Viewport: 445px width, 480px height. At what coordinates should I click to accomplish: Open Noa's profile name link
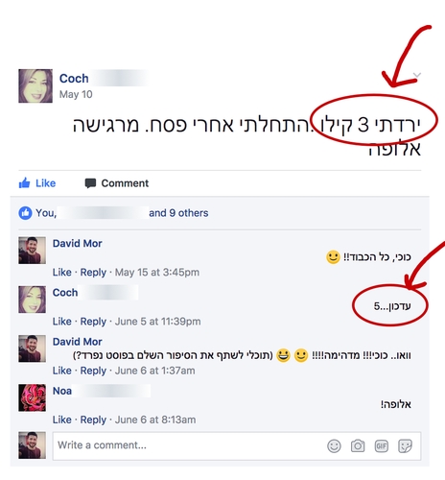tap(62, 391)
